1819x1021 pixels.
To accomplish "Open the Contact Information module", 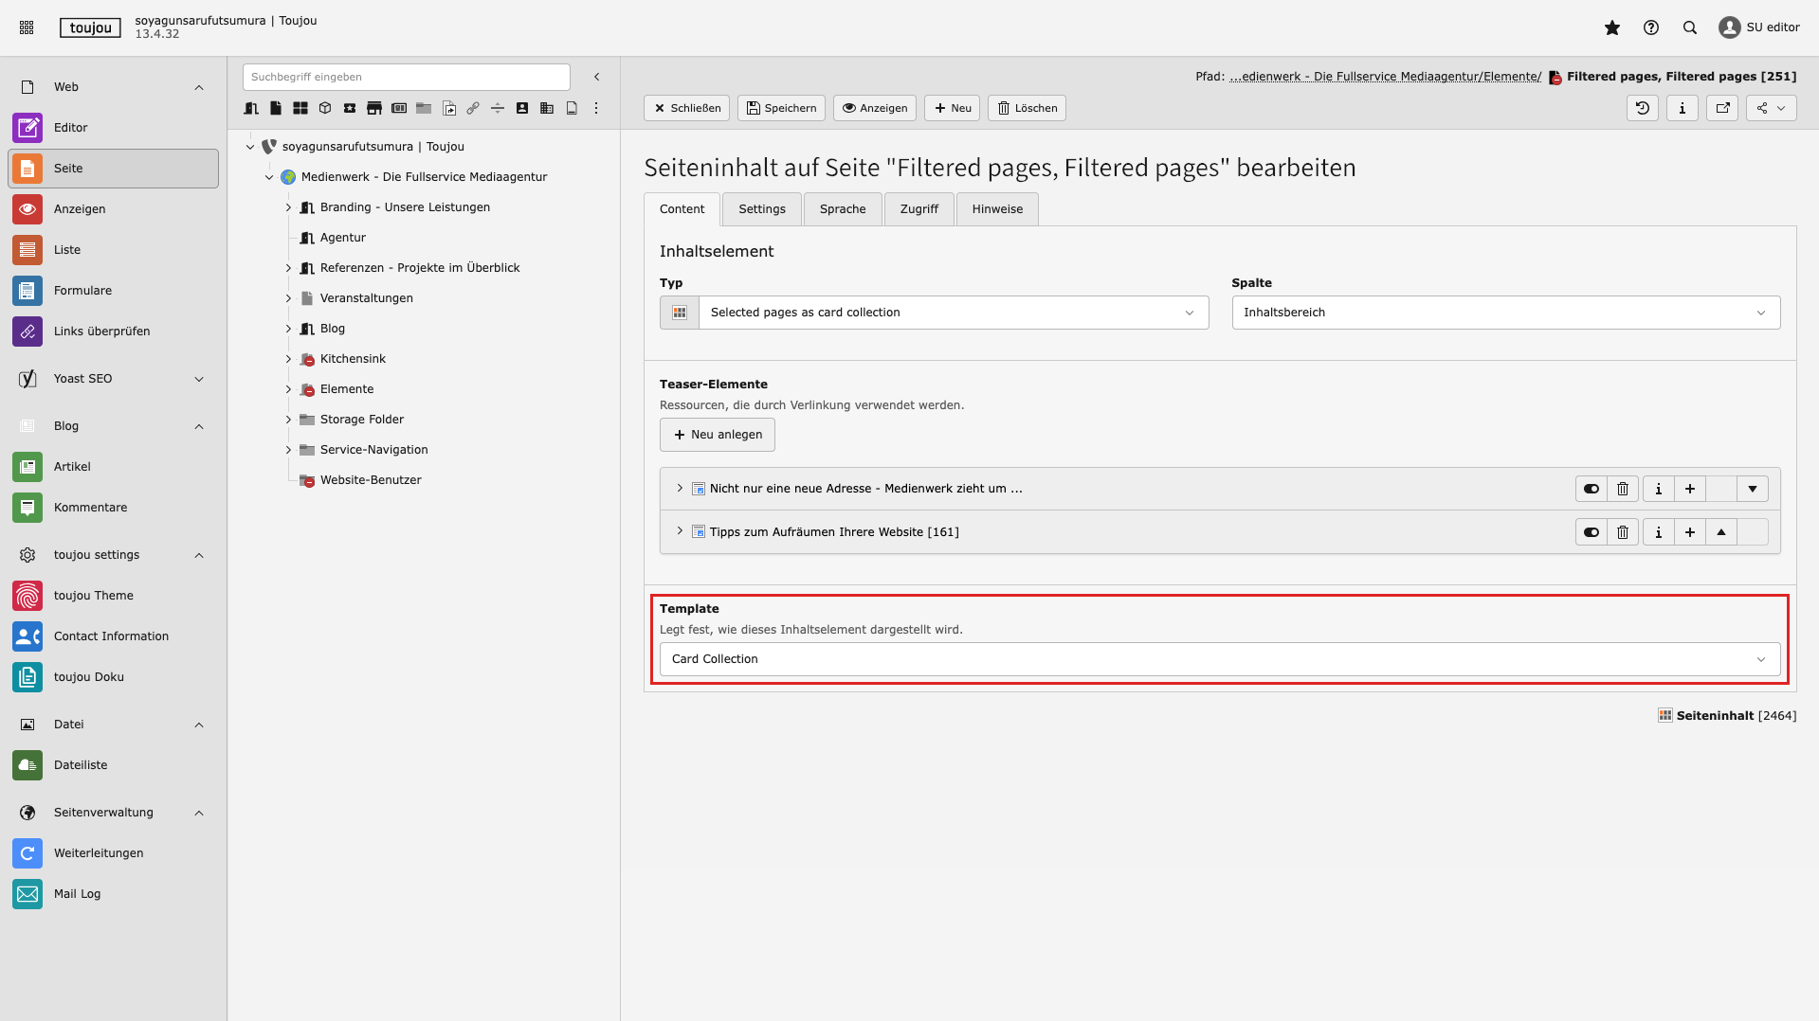I will 113,636.
